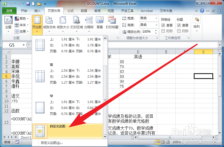Toggle Gridlines Print (打印) checkbox

163,31
